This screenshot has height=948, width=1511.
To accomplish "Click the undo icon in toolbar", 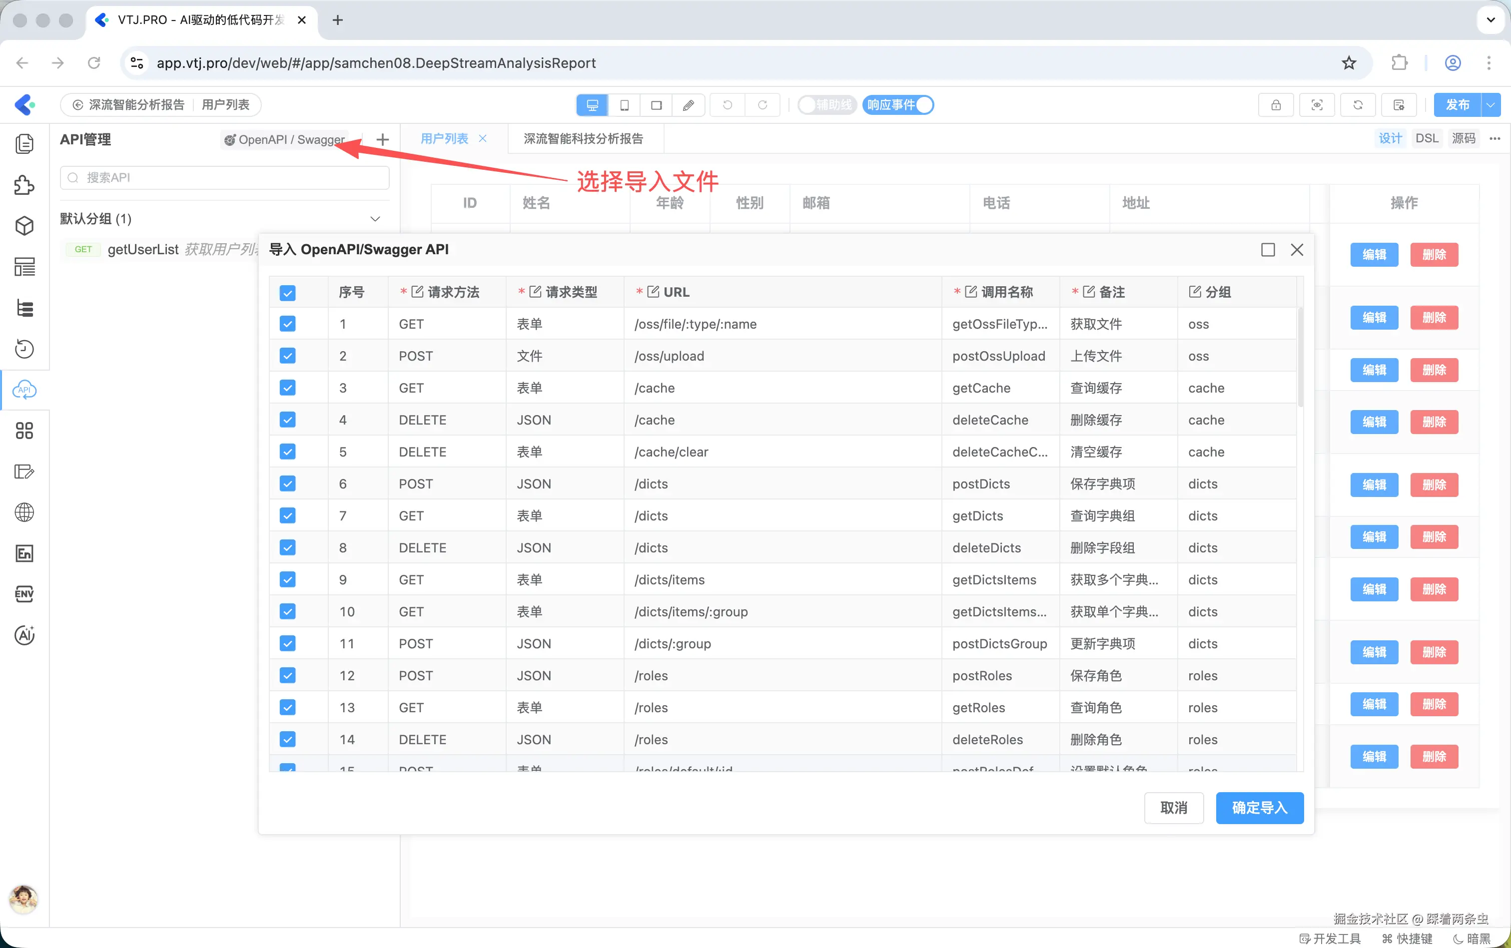I will point(727,105).
